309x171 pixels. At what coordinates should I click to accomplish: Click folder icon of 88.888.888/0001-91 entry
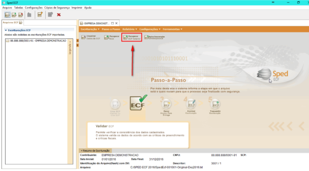tap(8, 41)
